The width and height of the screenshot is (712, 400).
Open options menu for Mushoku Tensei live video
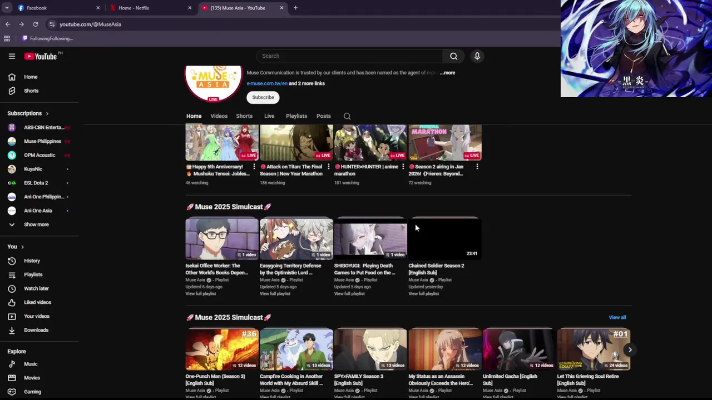[x=254, y=167]
